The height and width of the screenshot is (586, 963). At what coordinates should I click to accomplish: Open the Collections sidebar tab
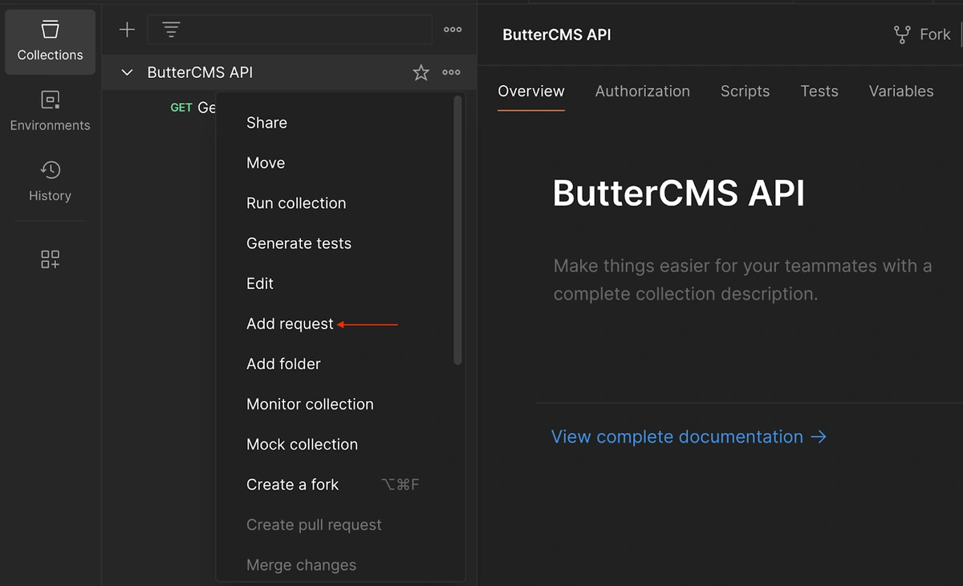coord(50,42)
